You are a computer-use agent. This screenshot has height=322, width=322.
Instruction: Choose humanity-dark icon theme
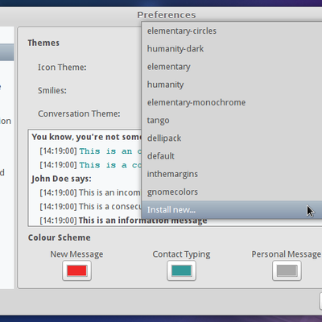coord(232,49)
